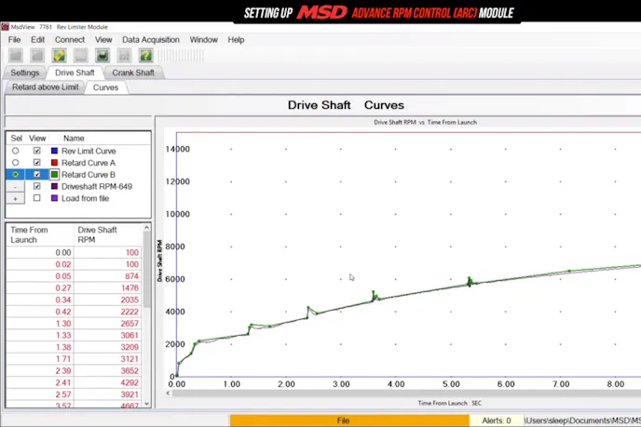Screen dimensions: 641x427
Task: Enable the Load from file view checkbox
Action: coord(36,198)
